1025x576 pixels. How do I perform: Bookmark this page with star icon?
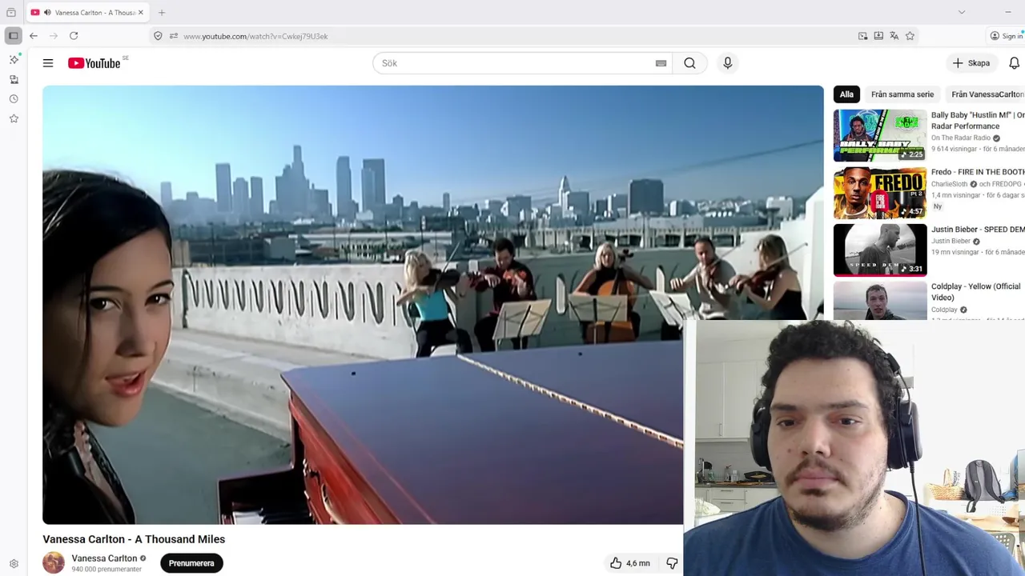pyautogui.click(x=910, y=36)
